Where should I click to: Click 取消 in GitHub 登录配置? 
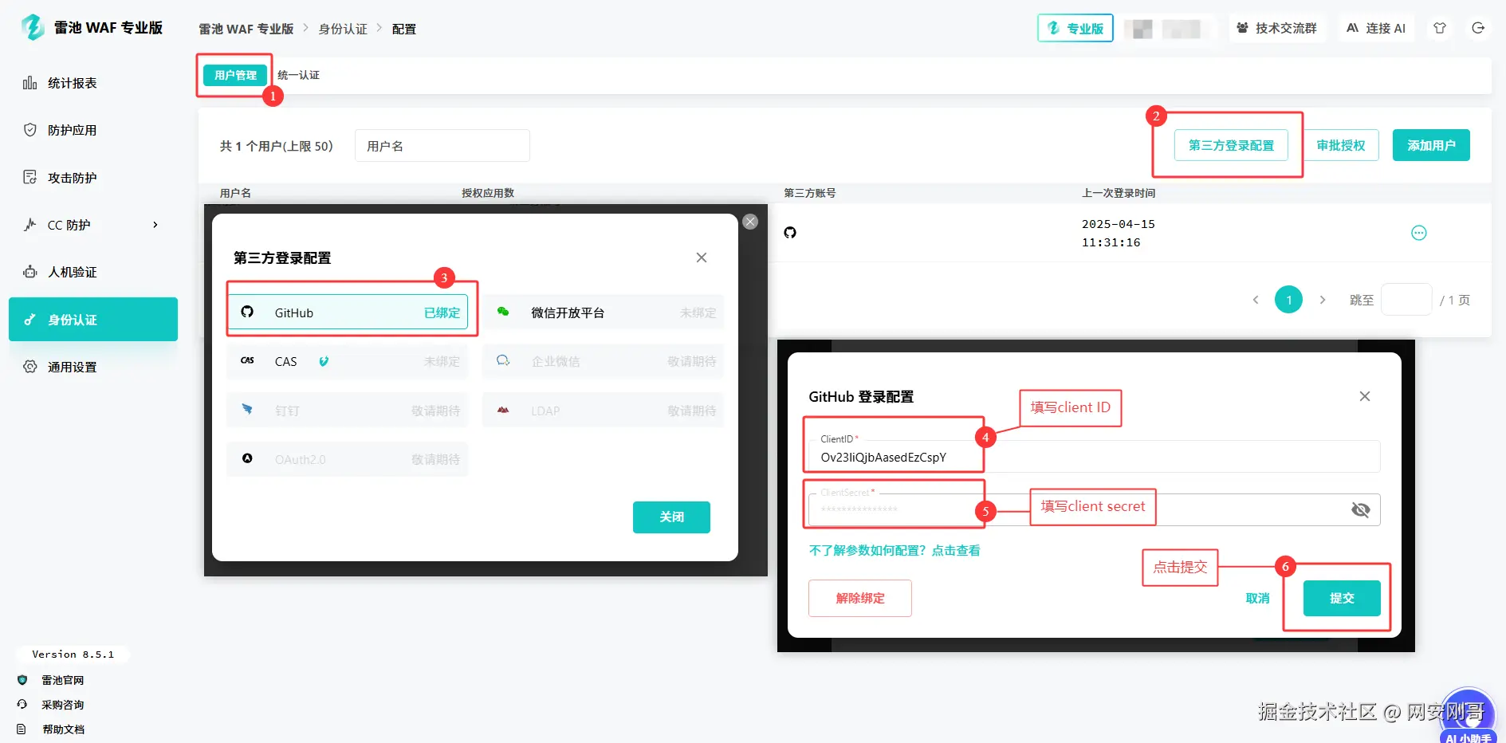pyautogui.click(x=1257, y=598)
